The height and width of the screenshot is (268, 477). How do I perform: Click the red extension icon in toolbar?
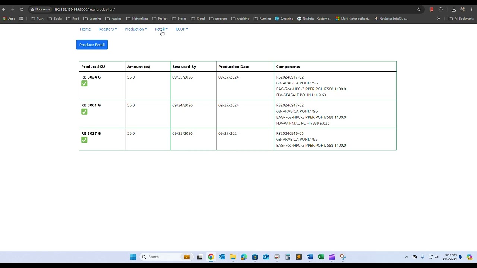pos(431,9)
